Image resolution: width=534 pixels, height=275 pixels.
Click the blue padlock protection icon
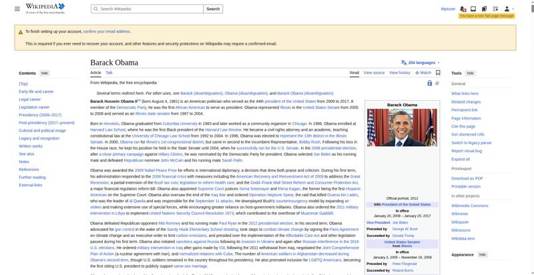(429, 83)
